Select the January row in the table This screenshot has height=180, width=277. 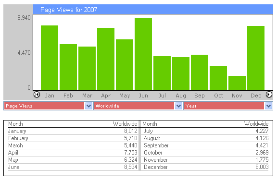(x=73, y=131)
